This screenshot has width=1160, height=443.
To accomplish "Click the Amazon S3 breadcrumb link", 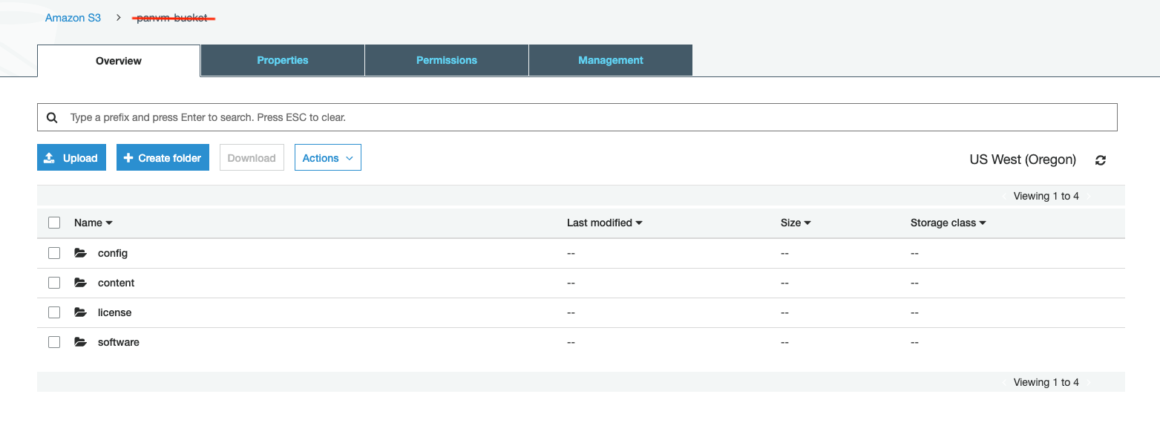I will [x=72, y=17].
